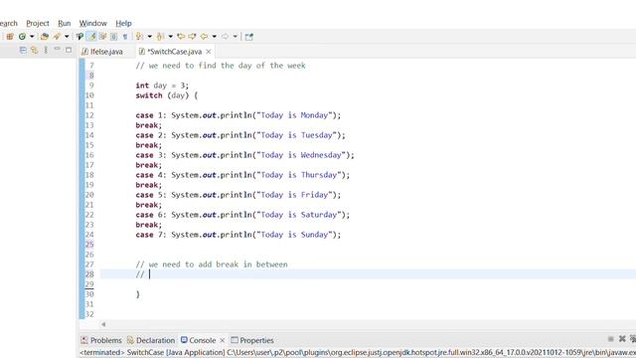The image size is (636, 358).
Task: Click the 'Today is Sunday' string
Action: click(294, 235)
